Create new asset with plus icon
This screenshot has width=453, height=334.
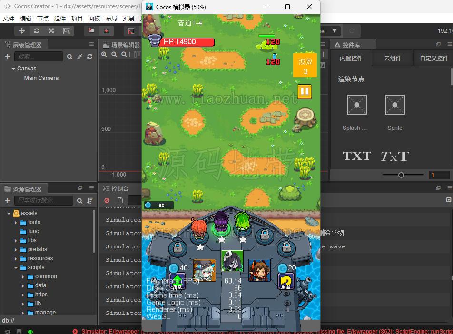8,200
